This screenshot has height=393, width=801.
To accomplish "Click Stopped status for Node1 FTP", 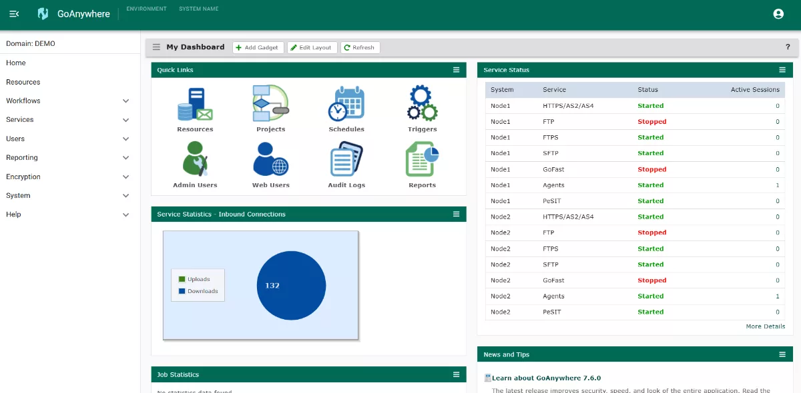I will 652,122.
